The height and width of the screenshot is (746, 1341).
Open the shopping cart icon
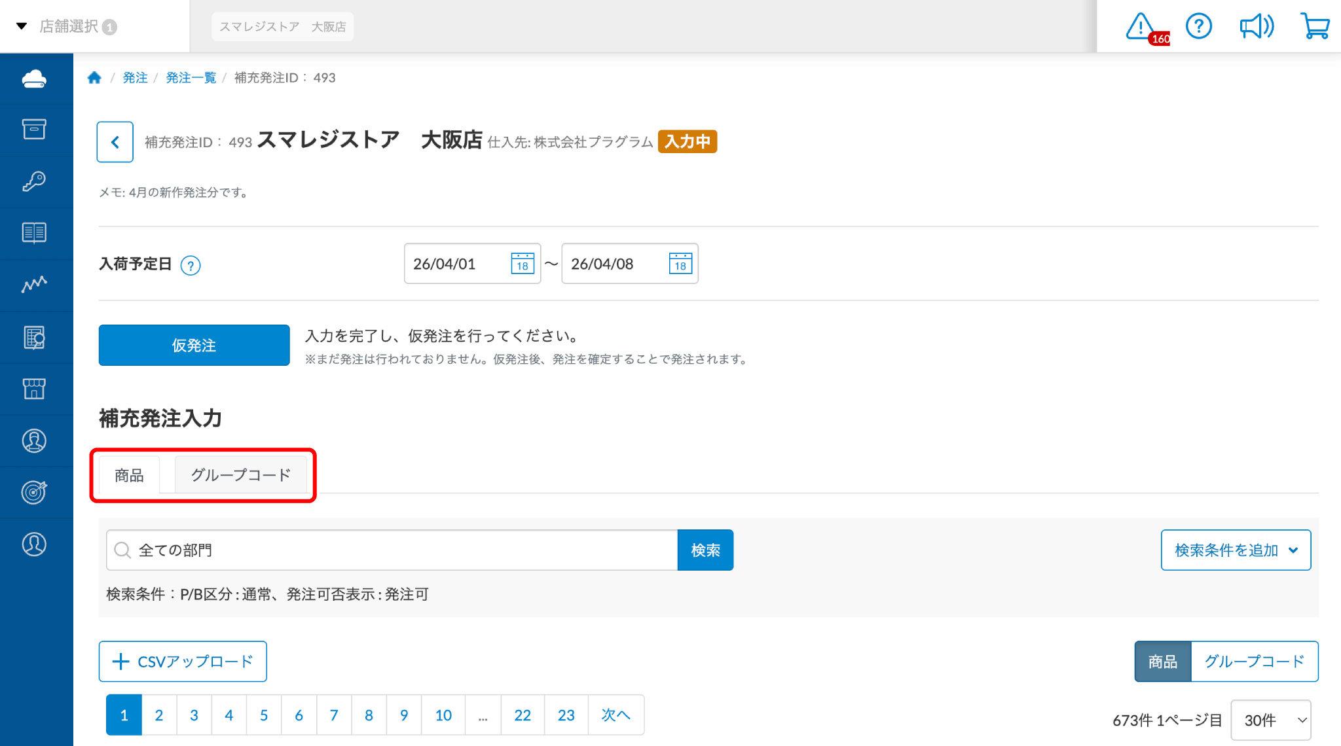point(1314,26)
